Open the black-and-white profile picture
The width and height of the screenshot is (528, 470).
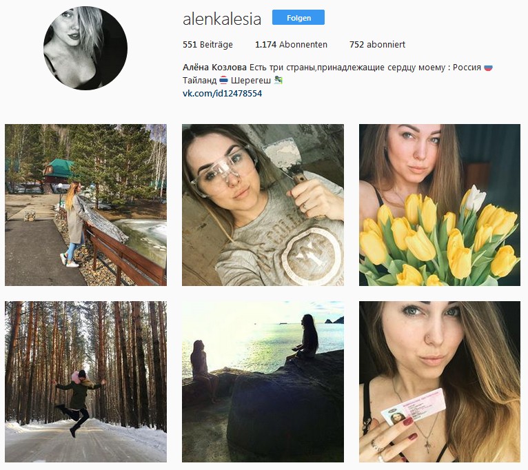point(85,48)
